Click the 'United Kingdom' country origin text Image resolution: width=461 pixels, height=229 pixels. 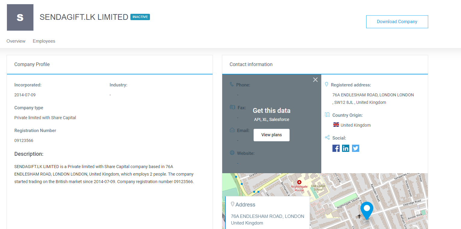point(356,125)
